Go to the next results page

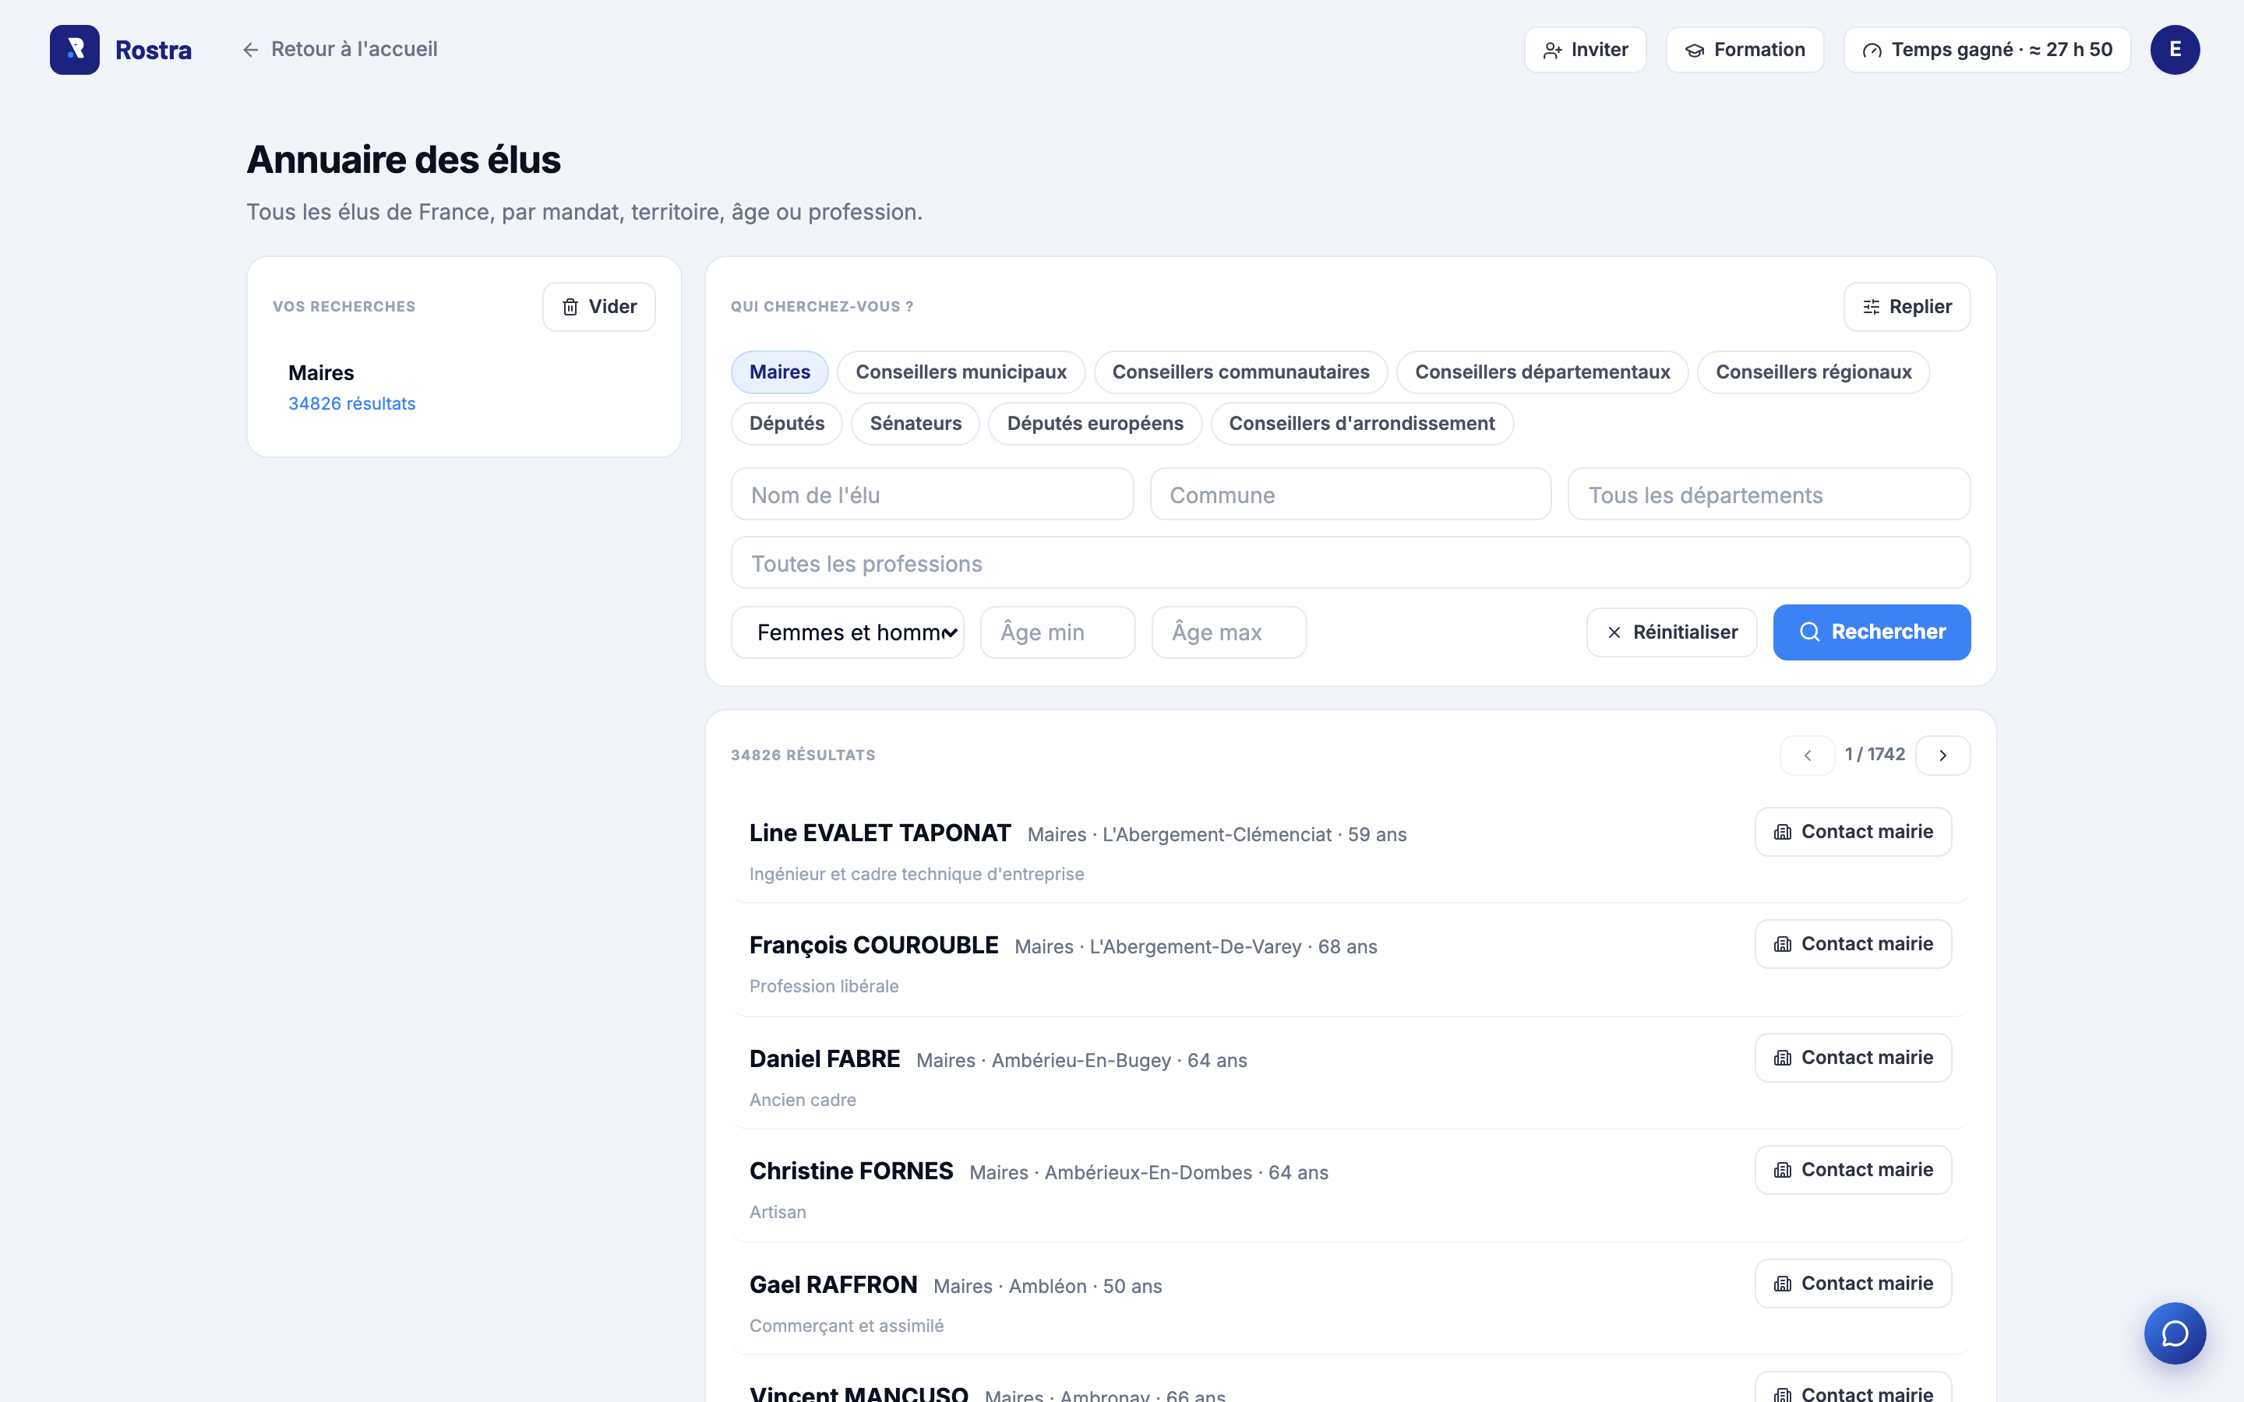click(1942, 755)
